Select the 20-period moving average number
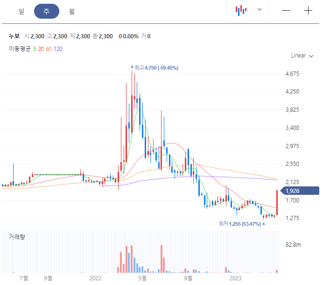323x285 pixels. pos(41,49)
